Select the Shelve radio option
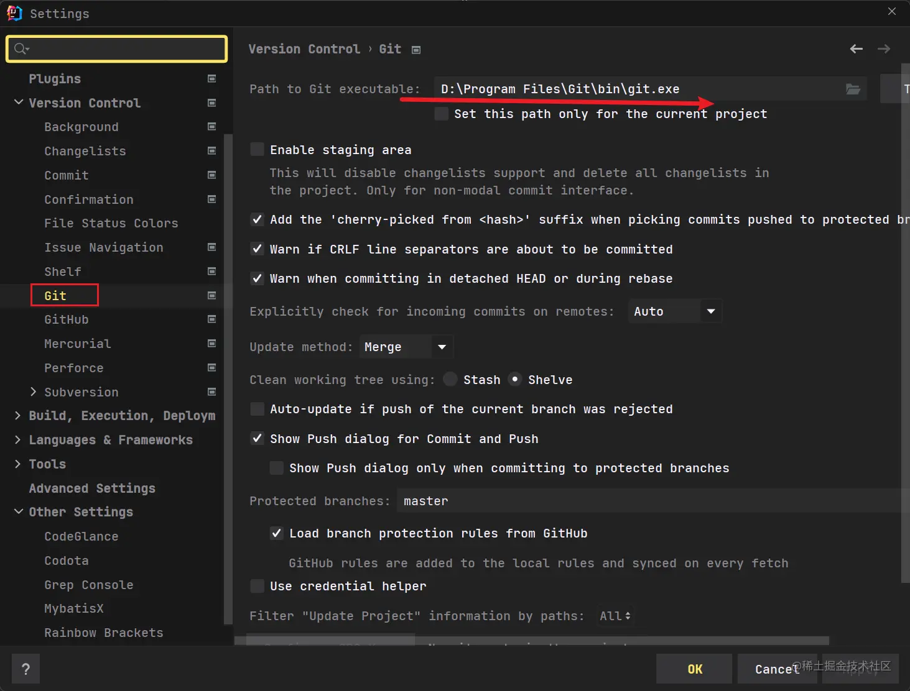This screenshot has height=691, width=910. pos(515,379)
